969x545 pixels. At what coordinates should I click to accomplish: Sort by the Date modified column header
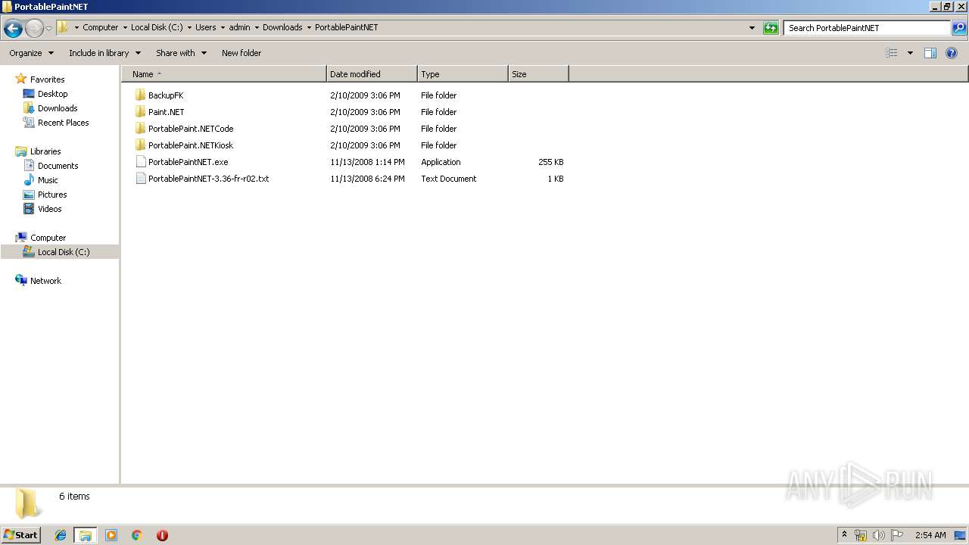pyautogui.click(x=372, y=74)
